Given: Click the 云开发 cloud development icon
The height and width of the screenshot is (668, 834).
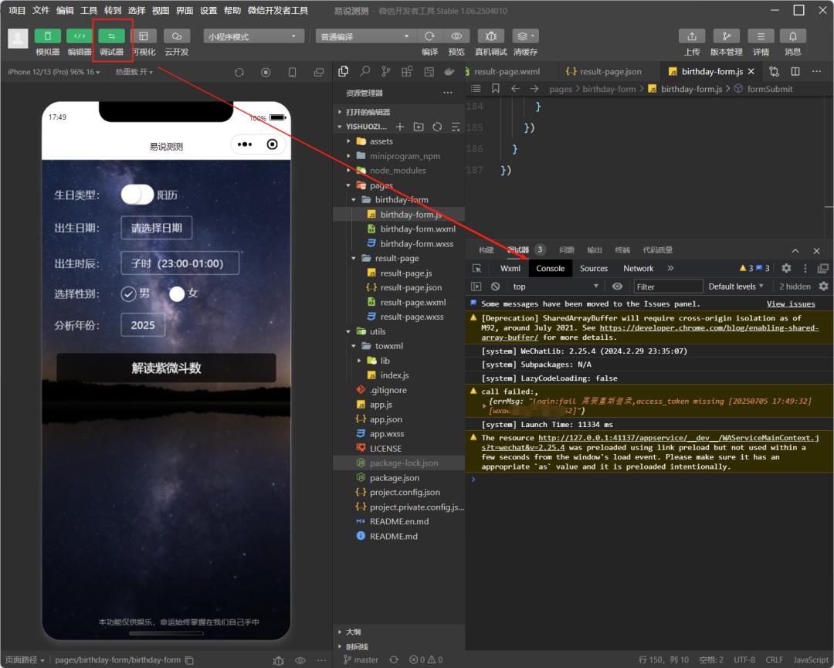Looking at the screenshot, I should point(176,36).
